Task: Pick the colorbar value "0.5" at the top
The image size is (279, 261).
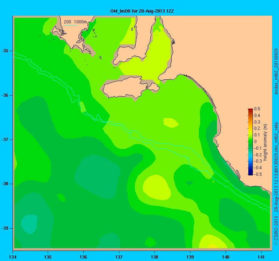Action: coord(257,109)
